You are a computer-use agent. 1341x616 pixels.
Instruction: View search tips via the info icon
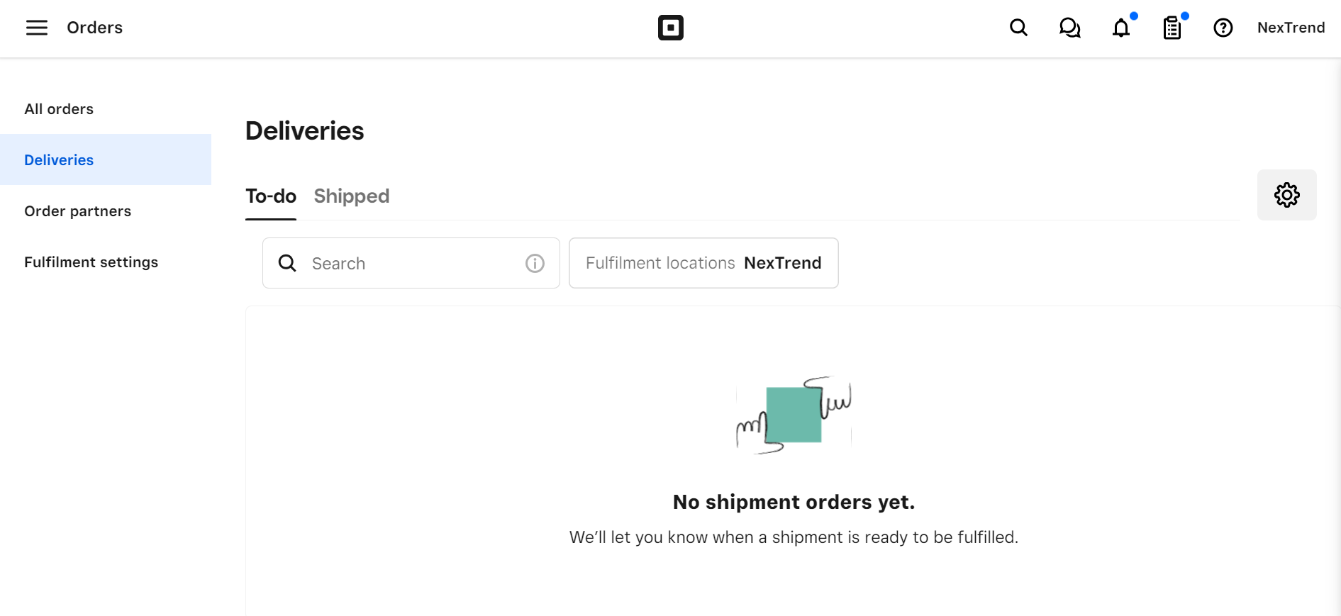(534, 263)
